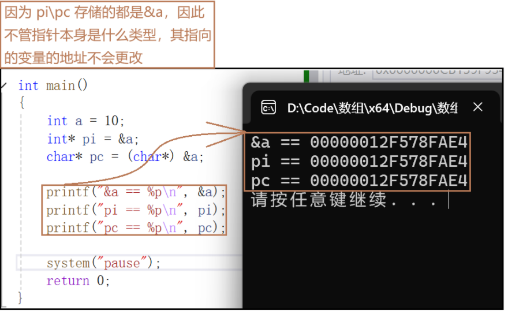Click the line 'char* pc = (char*) &a;'

pos(125,157)
